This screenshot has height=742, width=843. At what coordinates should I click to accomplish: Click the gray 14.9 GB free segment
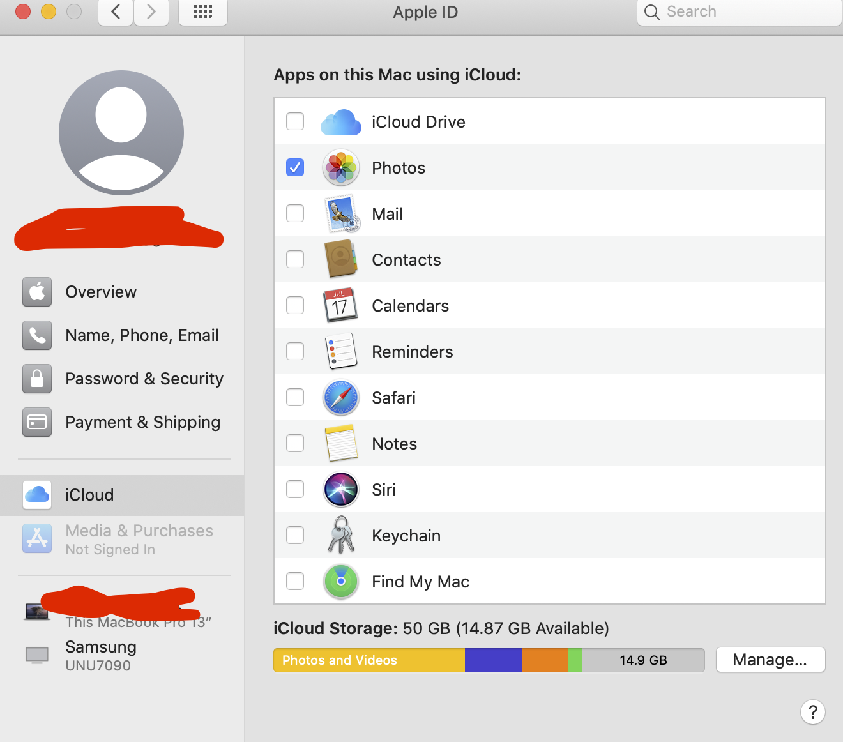point(643,660)
